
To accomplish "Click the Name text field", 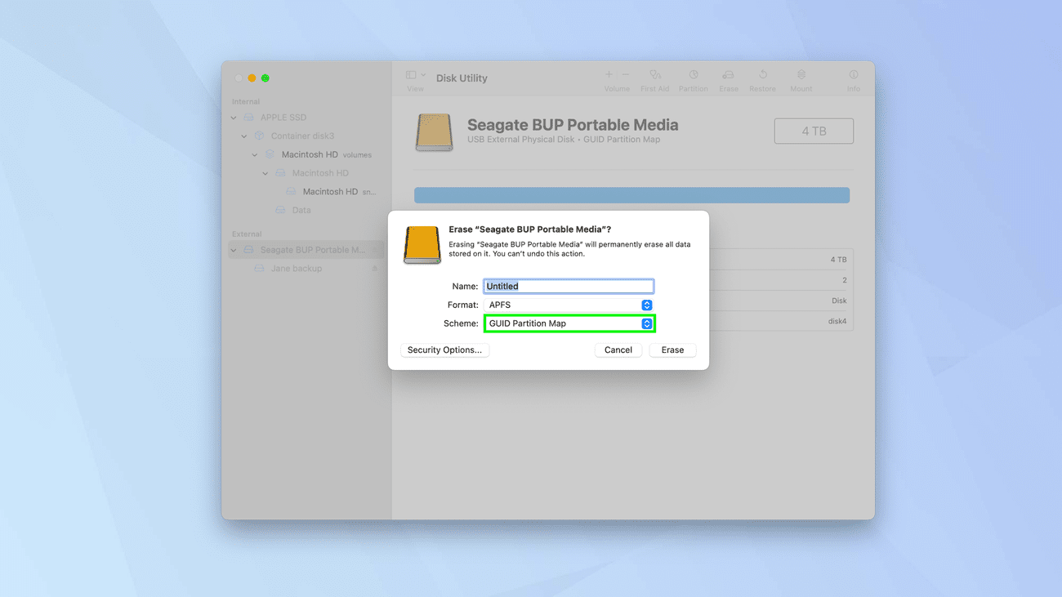I will point(569,287).
